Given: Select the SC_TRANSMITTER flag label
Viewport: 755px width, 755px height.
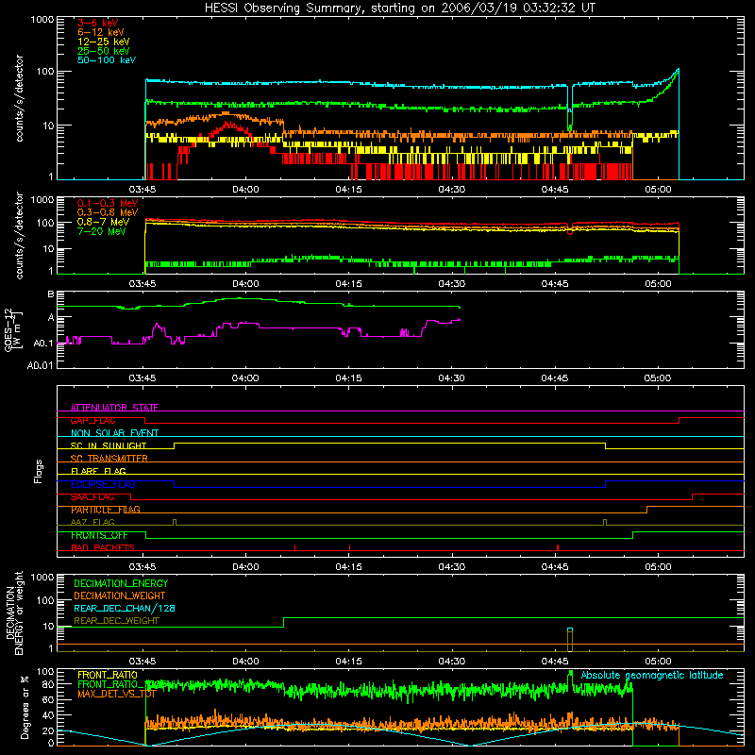Looking at the screenshot, I should click(109, 459).
